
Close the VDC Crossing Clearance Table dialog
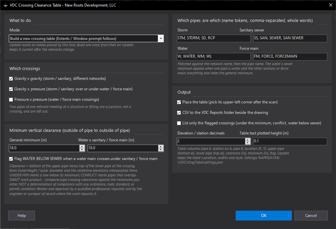(x=331, y=5)
